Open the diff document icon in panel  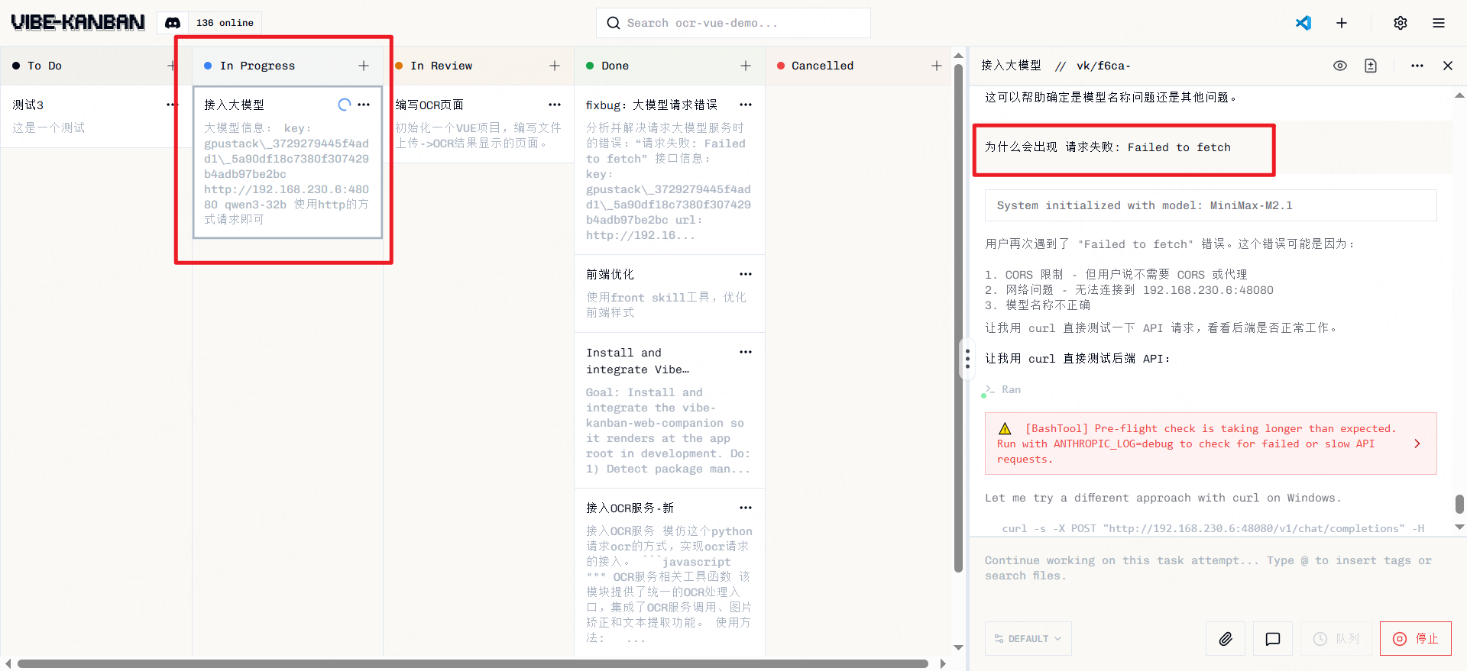coord(1371,66)
